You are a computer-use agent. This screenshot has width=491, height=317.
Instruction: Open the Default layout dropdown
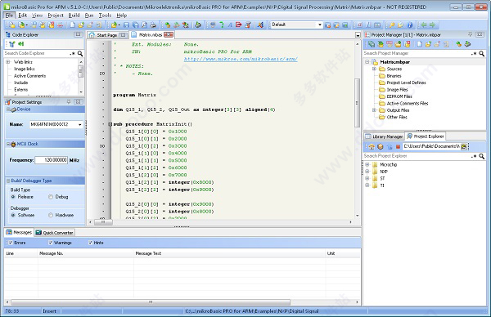pos(320,25)
